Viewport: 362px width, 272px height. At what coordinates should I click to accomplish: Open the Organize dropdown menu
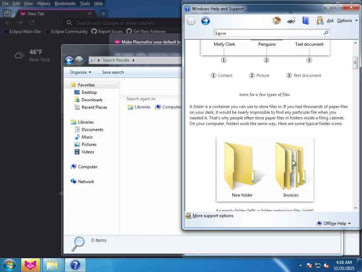[x=81, y=72]
